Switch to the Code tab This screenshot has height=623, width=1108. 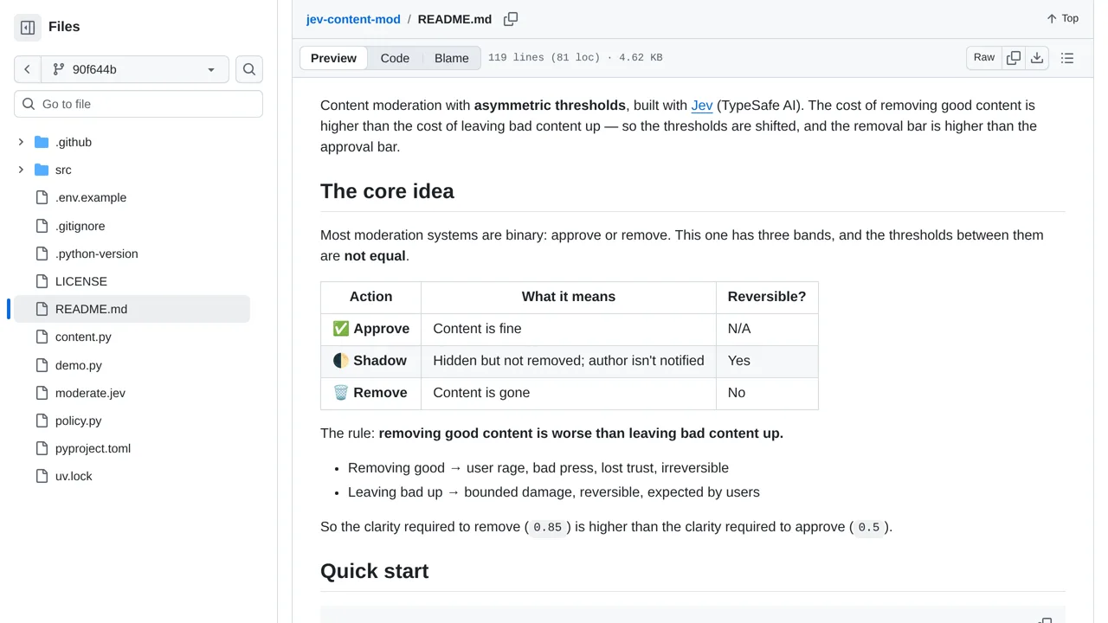pos(395,58)
